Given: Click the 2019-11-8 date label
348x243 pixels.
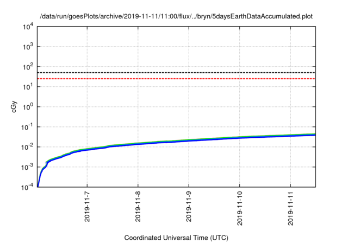Looking at the screenshot, I should point(138,207).
